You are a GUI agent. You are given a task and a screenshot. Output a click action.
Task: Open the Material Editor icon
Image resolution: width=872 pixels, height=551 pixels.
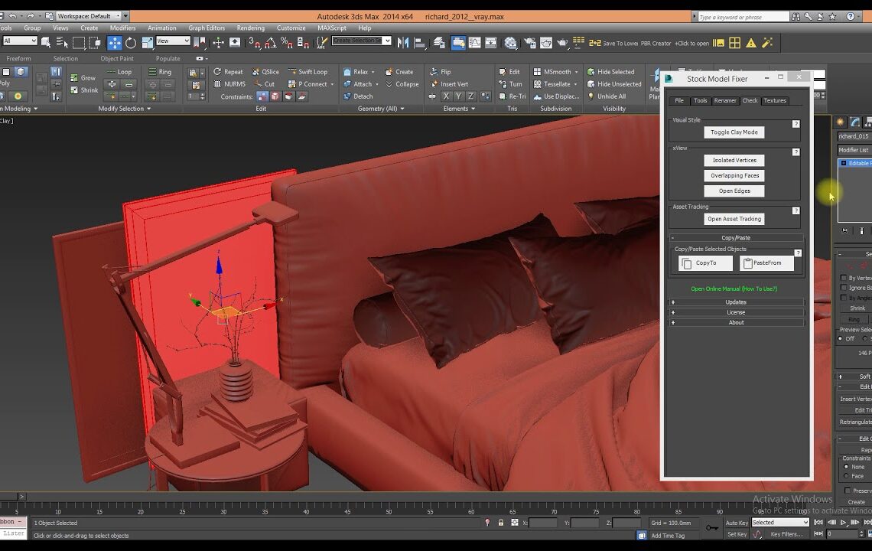click(510, 43)
